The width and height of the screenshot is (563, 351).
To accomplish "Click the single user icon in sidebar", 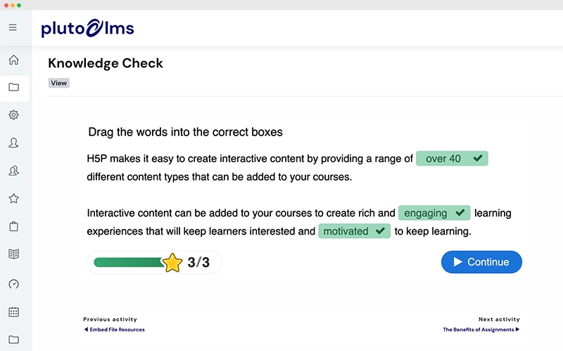I will pyautogui.click(x=13, y=143).
